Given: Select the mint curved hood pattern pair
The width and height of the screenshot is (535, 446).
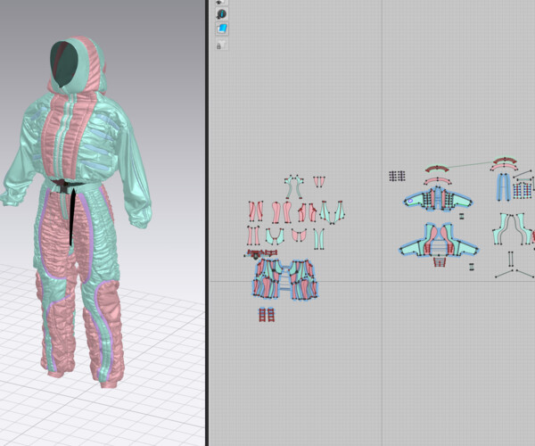Looking at the screenshot, I should (294, 186).
